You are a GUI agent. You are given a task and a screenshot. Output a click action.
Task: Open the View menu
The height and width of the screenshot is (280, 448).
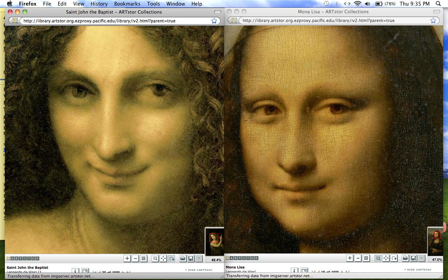click(79, 4)
